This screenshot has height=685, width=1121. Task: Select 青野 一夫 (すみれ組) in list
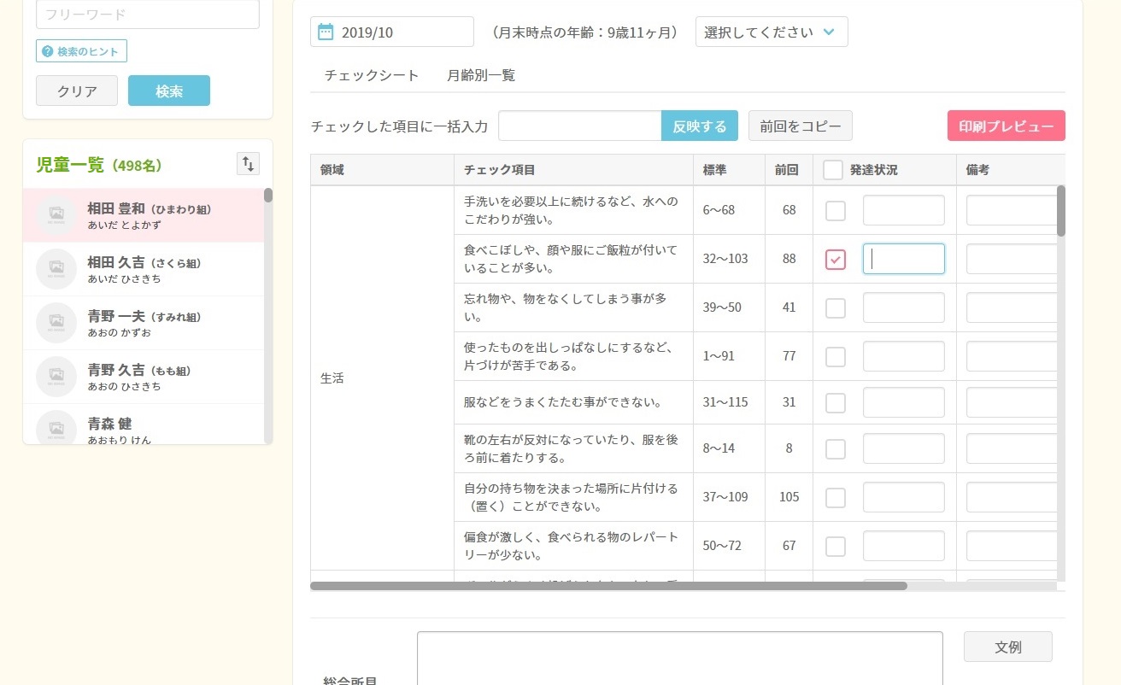pos(143,323)
